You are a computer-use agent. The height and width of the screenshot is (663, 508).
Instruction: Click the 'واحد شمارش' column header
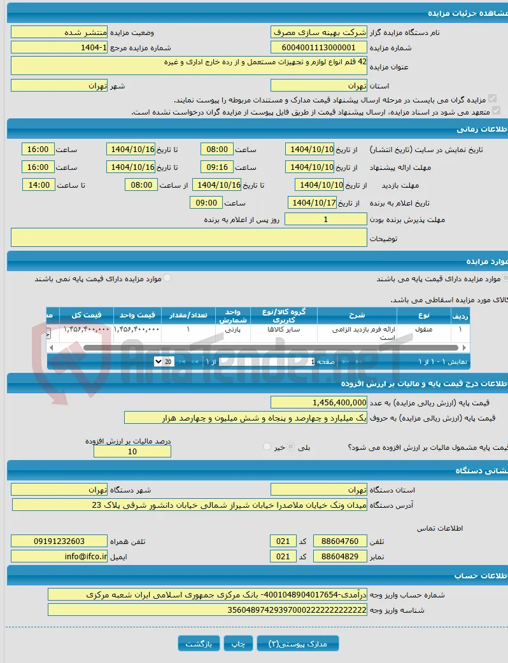pyautogui.click(x=233, y=316)
